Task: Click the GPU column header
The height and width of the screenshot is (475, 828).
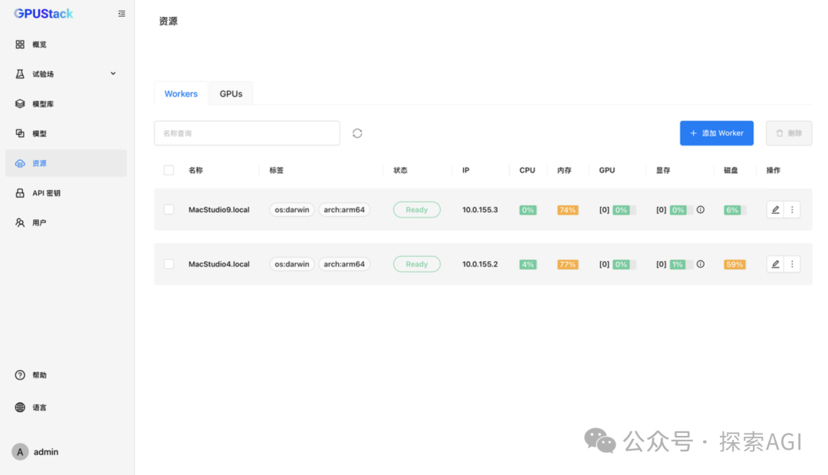Action: coord(606,170)
